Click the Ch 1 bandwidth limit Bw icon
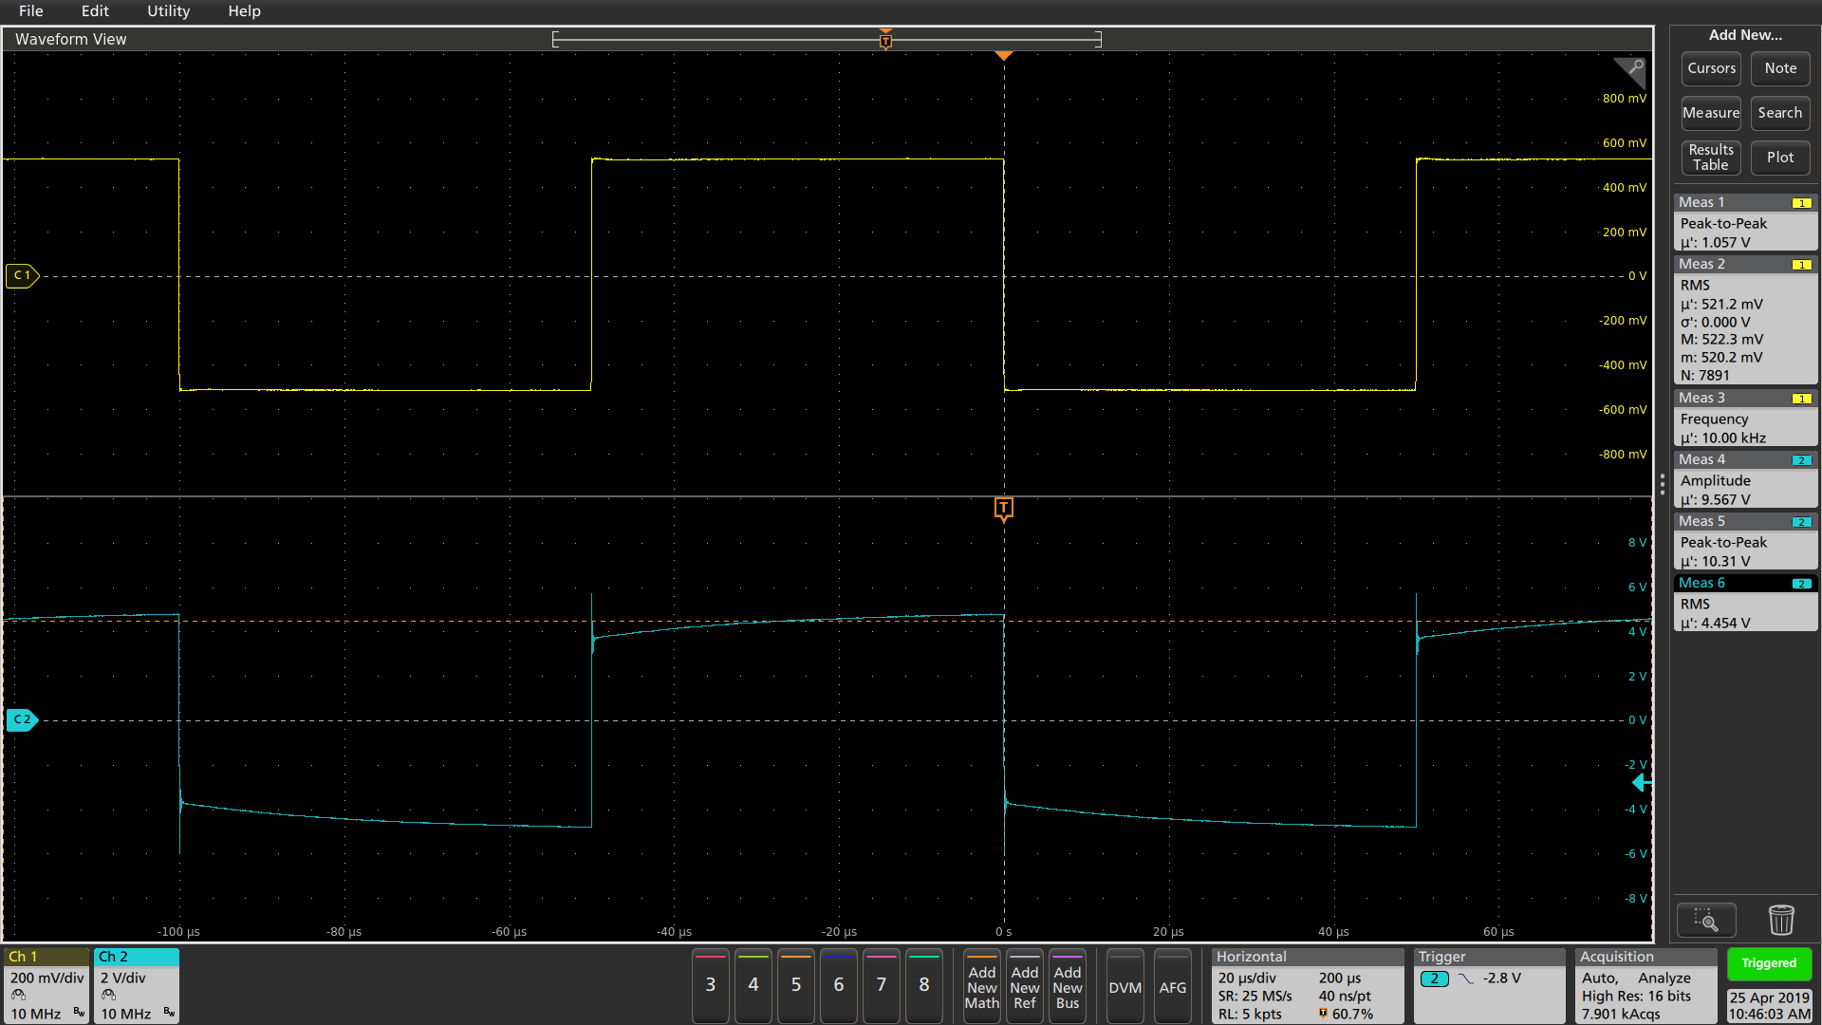 coord(79,1013)
